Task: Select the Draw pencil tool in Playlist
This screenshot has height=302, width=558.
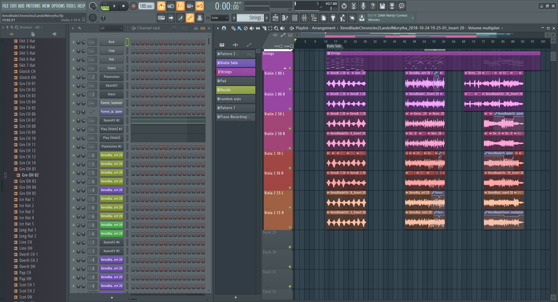Action: 233,28
